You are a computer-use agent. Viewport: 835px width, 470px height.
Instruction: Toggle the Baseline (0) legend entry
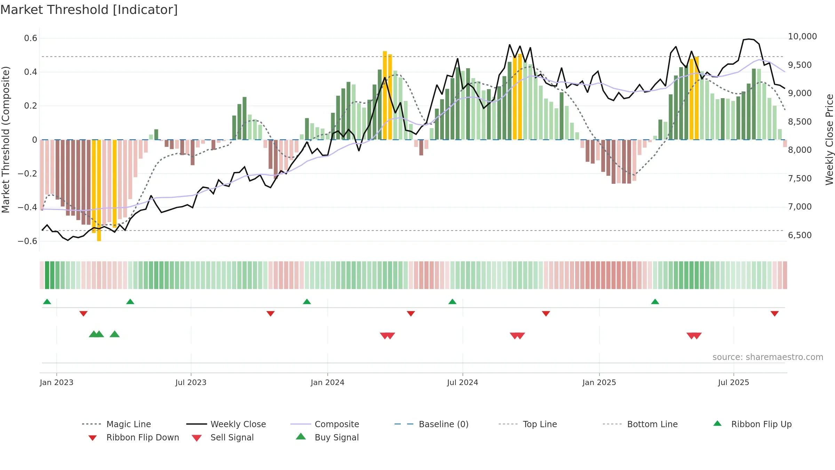(x=431, y=424)
